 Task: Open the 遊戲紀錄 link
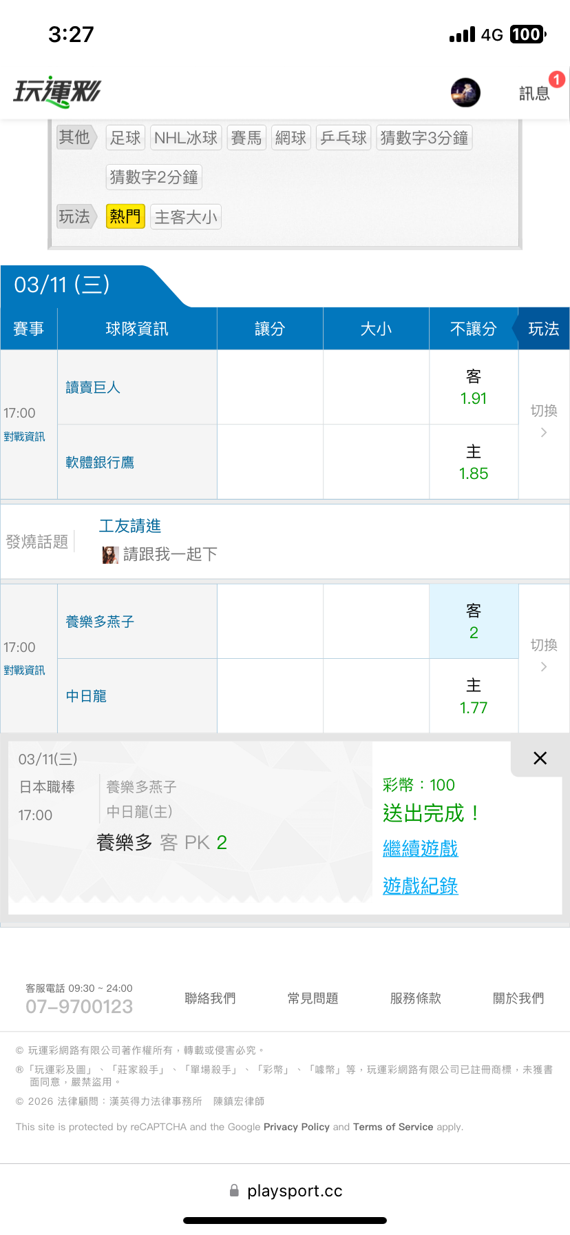click(421, 886)
